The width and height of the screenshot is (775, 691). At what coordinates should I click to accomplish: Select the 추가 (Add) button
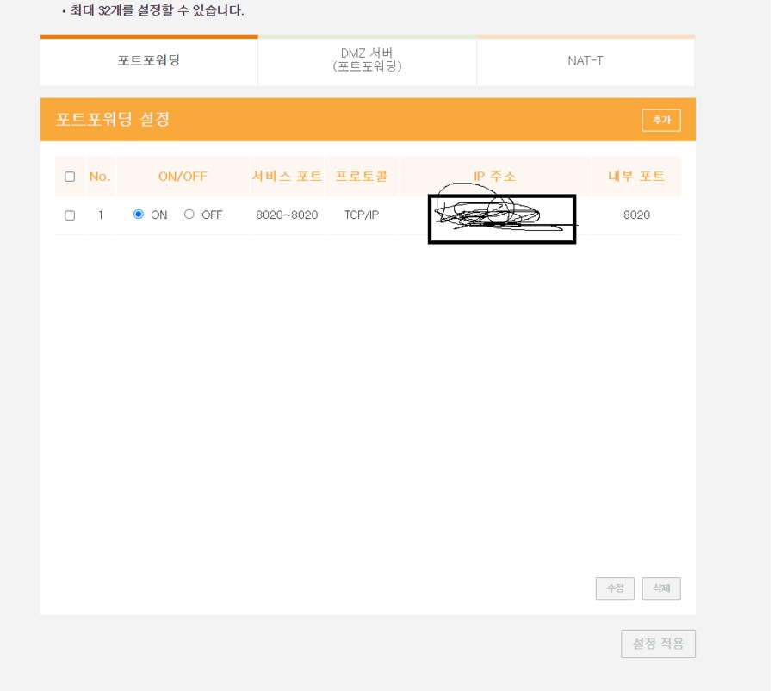click(x=661, y=120)
